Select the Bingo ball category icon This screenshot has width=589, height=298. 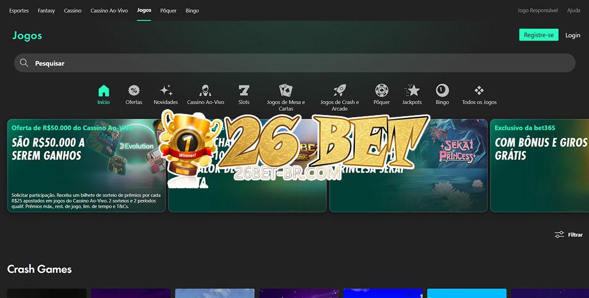442,91
